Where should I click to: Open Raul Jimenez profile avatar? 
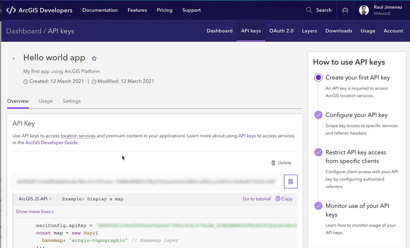click(364, 10)
